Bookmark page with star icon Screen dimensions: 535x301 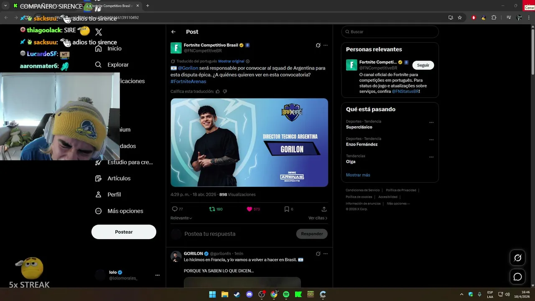pyautogui.click(x=460, y=18)
